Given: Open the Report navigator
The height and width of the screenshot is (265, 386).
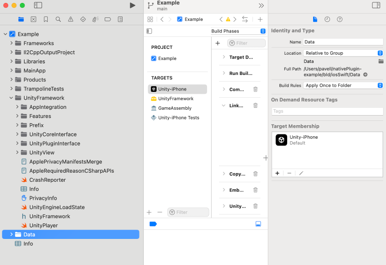Looking at the screenshot, I should pos(120,19).
